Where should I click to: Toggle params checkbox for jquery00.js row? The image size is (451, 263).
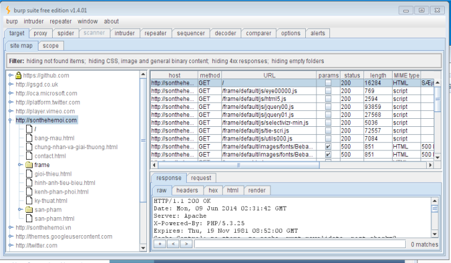pos(328,107)
